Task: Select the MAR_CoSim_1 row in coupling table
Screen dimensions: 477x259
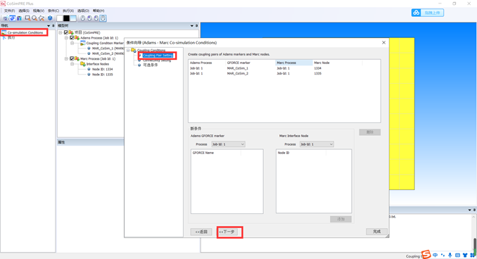Action: 284,68
